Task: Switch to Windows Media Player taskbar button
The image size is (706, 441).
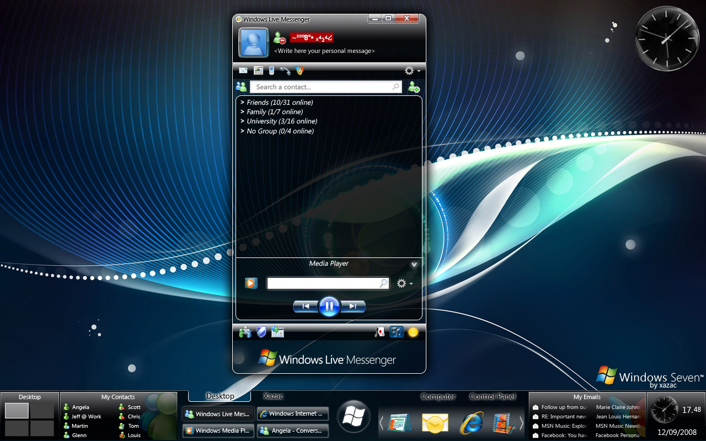Action: click(x=218, y=431)
